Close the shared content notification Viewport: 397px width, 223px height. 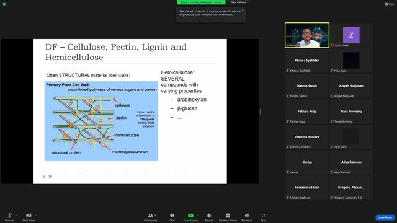point(243,10)
